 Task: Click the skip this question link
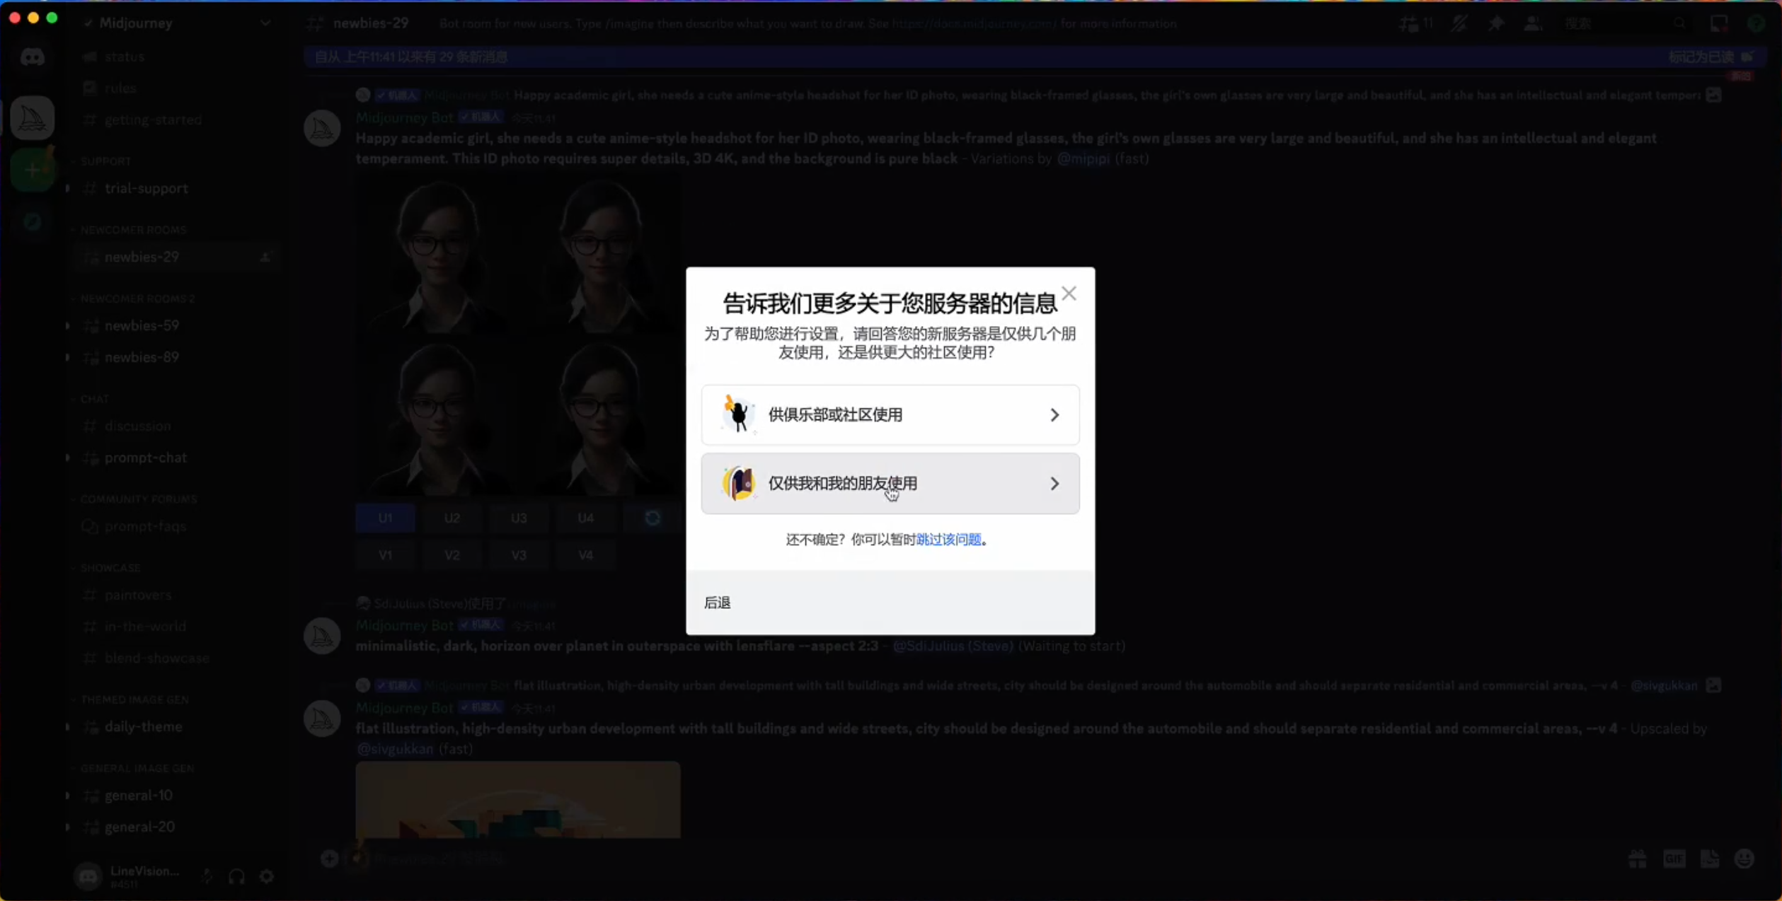948,540
